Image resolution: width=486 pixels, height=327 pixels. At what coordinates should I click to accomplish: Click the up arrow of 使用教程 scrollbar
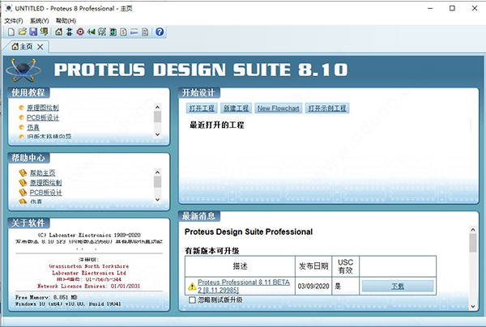(x=157, y=107)
